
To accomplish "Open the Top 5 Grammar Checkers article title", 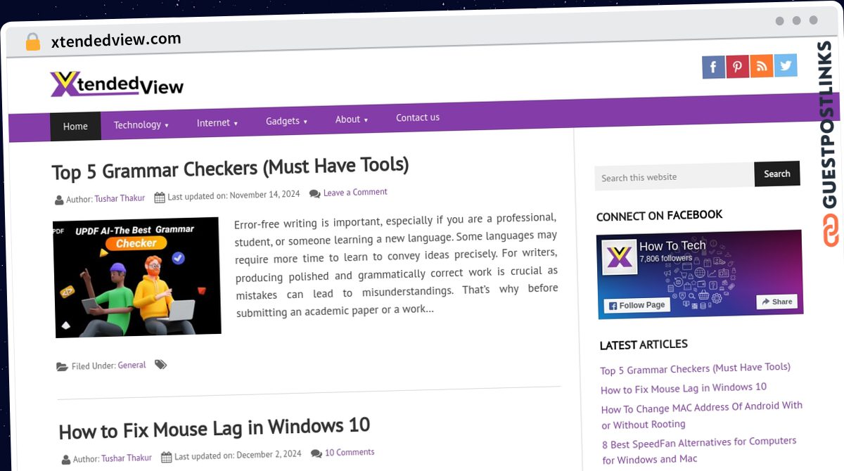I will click(x=230, y=168).
